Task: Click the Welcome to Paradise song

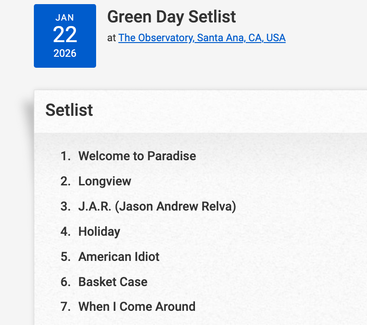Action: (x=137, y=156)
